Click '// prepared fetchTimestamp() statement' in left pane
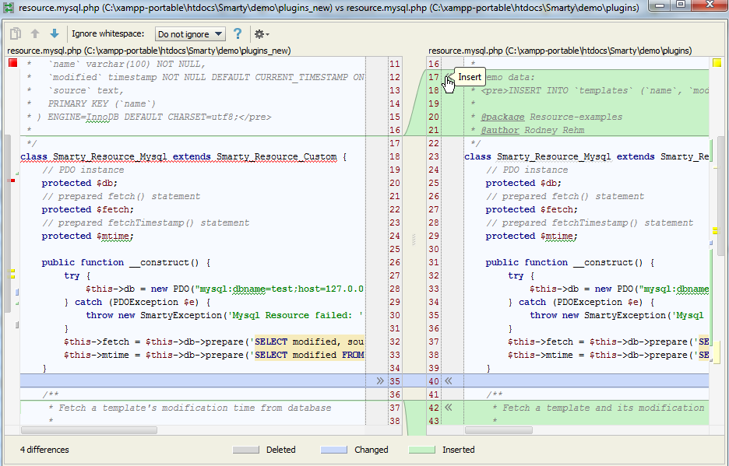This screenshot has width=729, height=466. tap(146, 223)
